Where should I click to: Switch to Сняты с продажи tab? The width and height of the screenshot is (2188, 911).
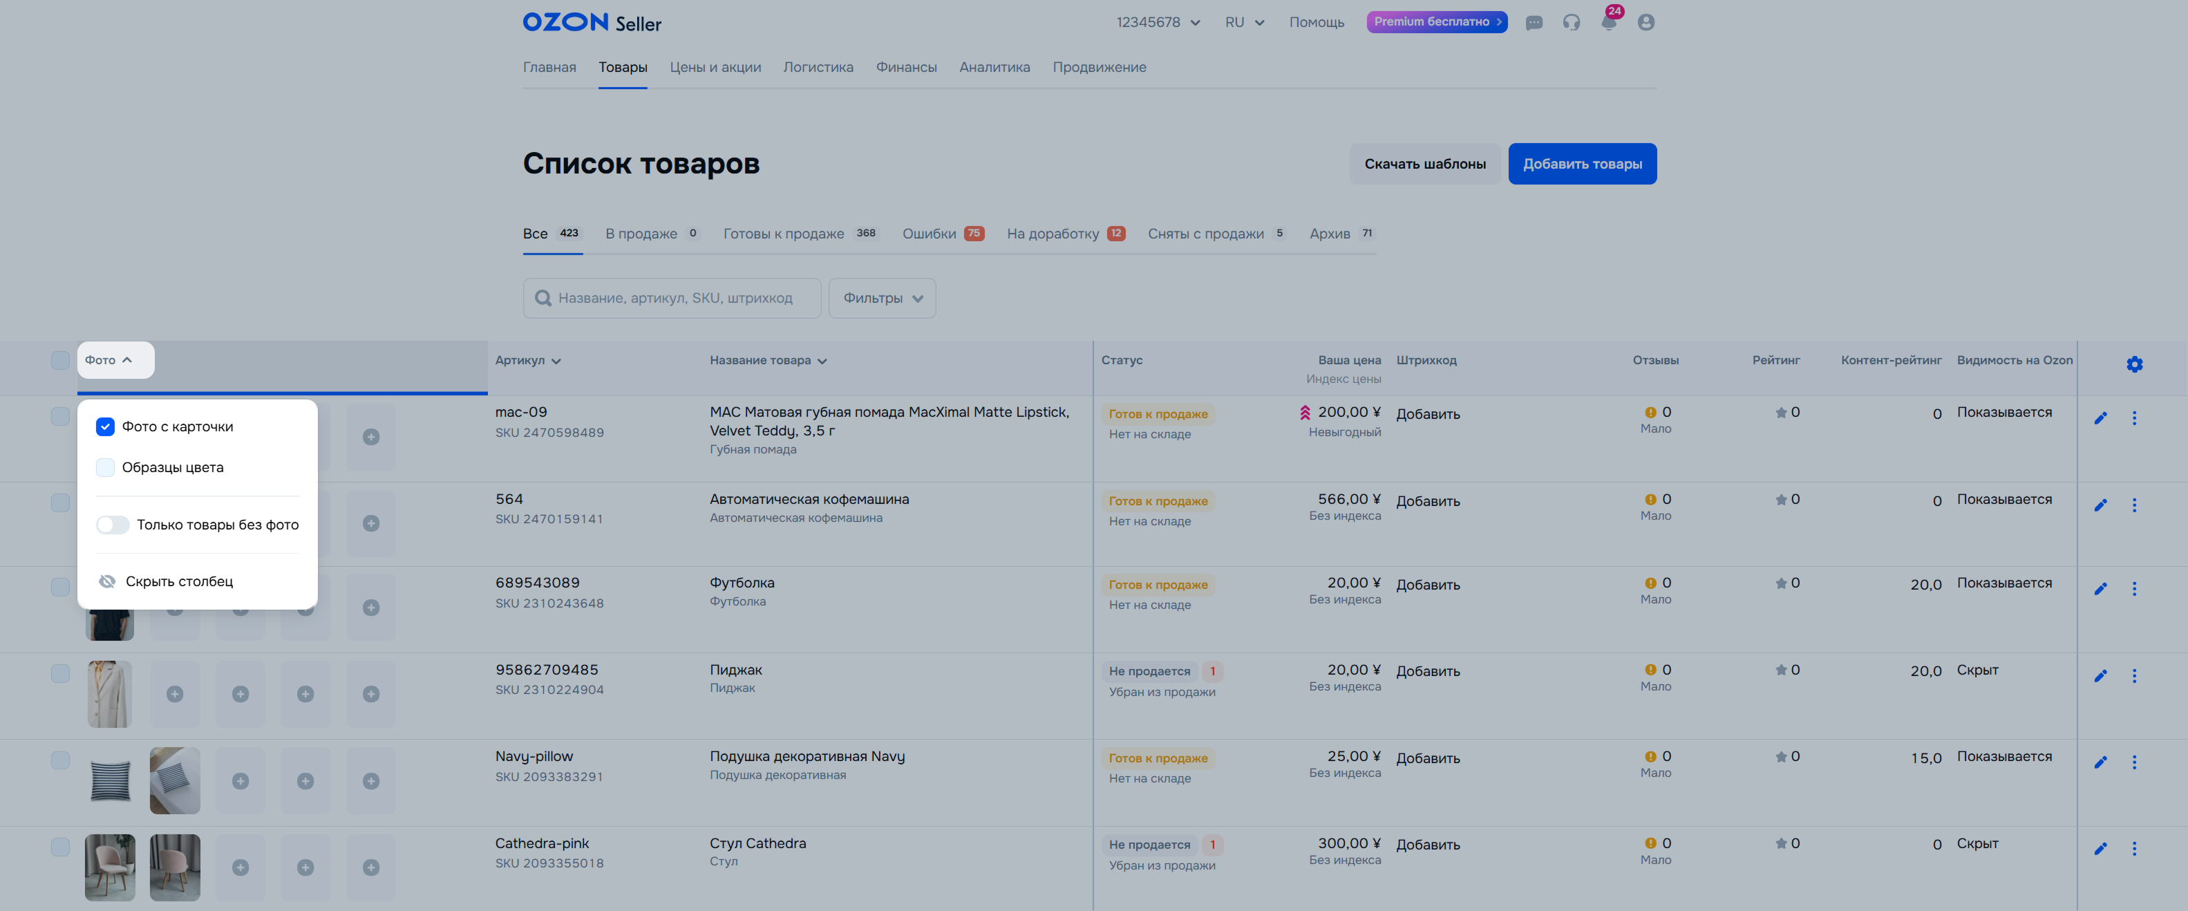click(1216, 234)
